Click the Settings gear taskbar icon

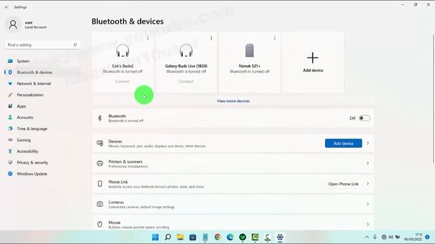(280, 237)
